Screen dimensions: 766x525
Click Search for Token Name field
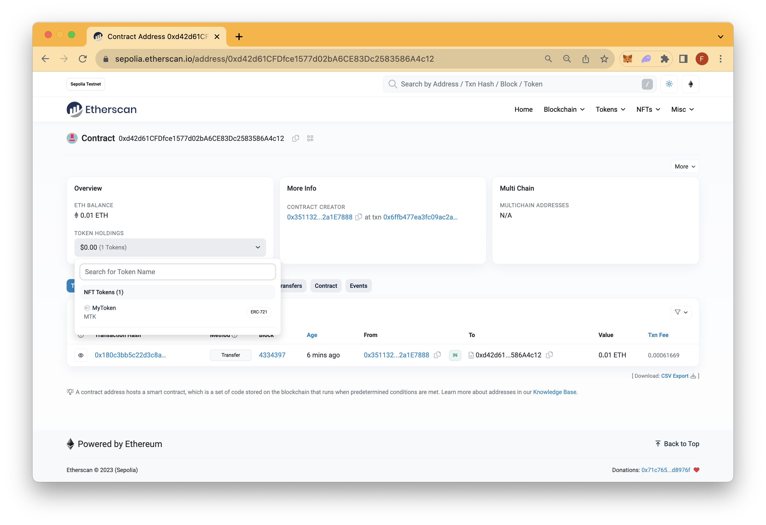click(177, 272)
